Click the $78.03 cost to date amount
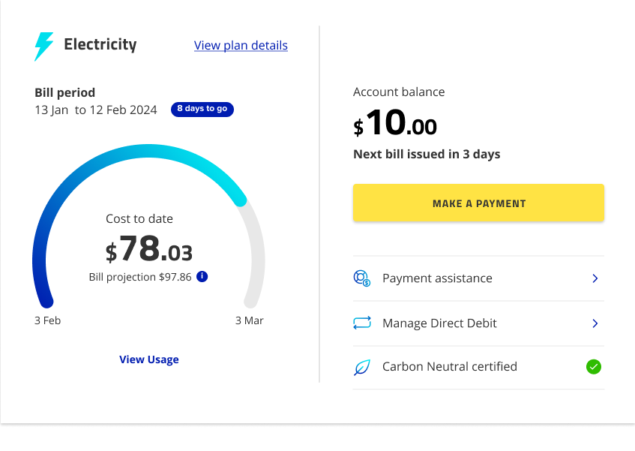The height and width of the screenshot is (451, 635). (x=149, y=249)
